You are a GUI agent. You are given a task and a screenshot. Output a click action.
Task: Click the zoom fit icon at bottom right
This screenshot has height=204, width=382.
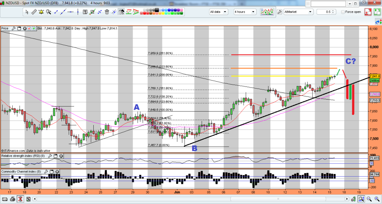click(361, 199)
